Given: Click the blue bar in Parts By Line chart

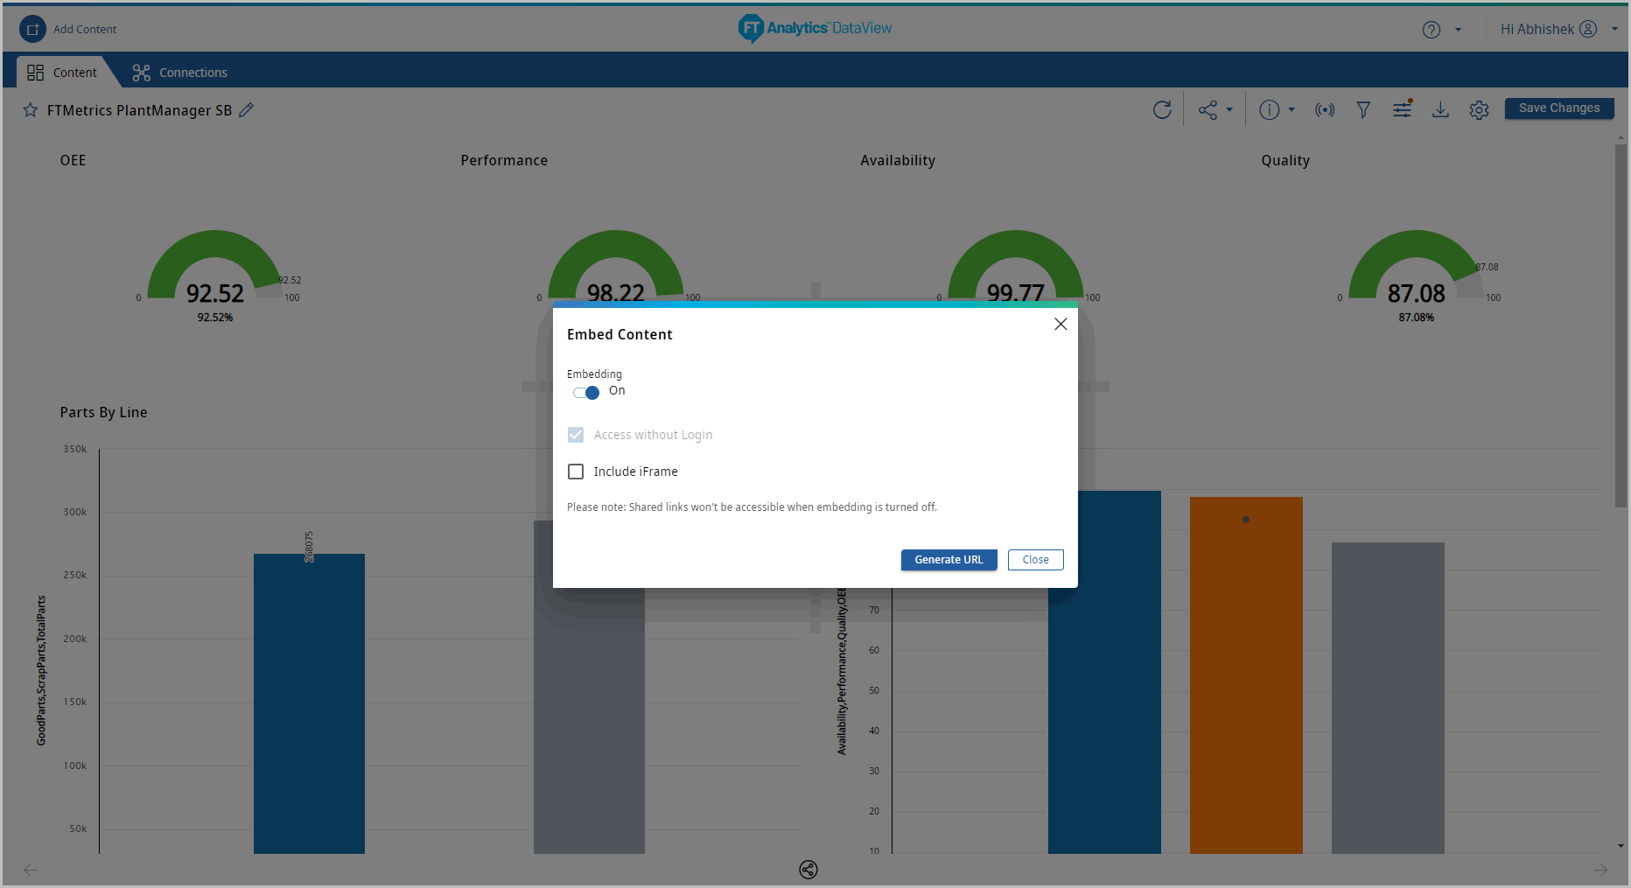Looking at the screenshot, I should click(309, 703).
